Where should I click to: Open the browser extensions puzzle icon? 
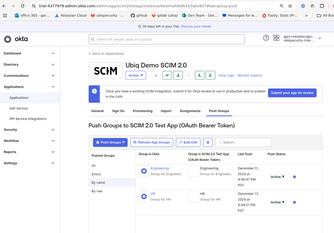coord(322,6)
